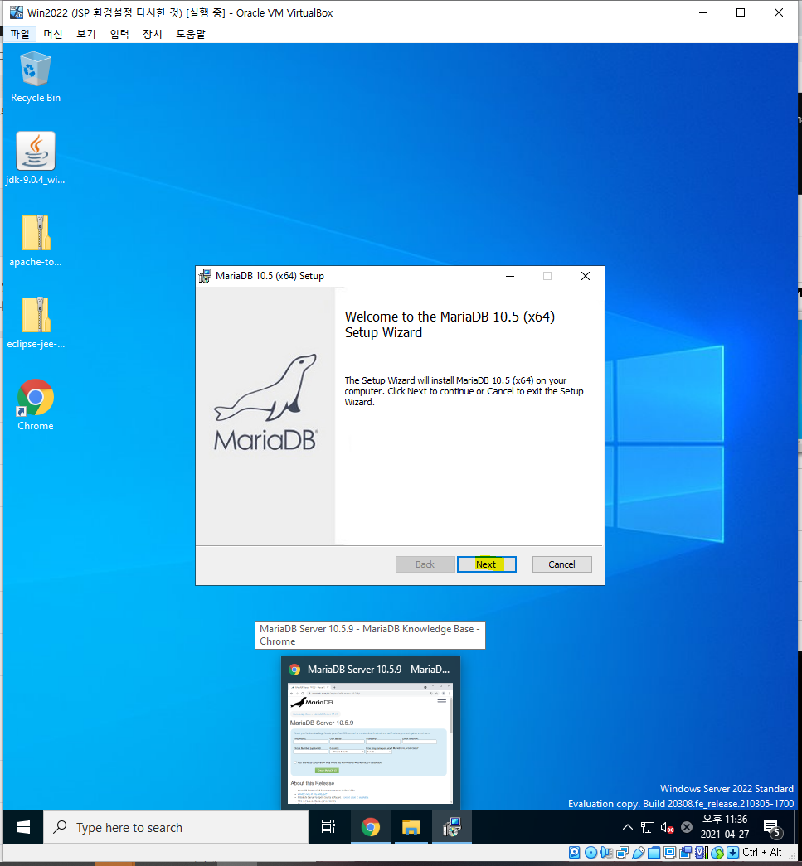Click the VirtualBox host key arrow icon
802x866 pixels.
click(x=733, y=852)
